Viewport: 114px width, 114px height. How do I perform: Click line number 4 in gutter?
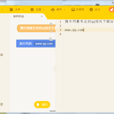click(x=60, y=34)
